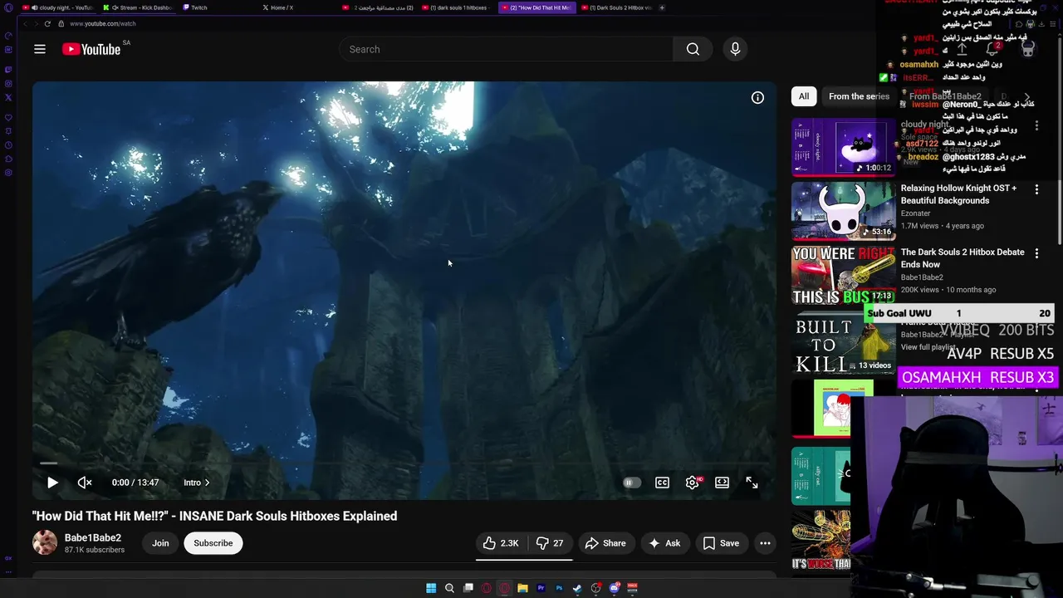This screenshot has width=1063, height=598.
Task: Open the Babe1Babe2 channel name link
Action: click(93, 537)
